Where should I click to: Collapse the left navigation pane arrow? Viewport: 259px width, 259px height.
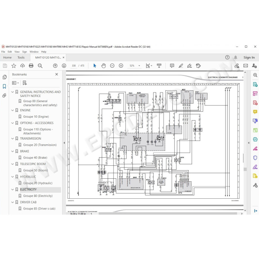tap(64, 143)
